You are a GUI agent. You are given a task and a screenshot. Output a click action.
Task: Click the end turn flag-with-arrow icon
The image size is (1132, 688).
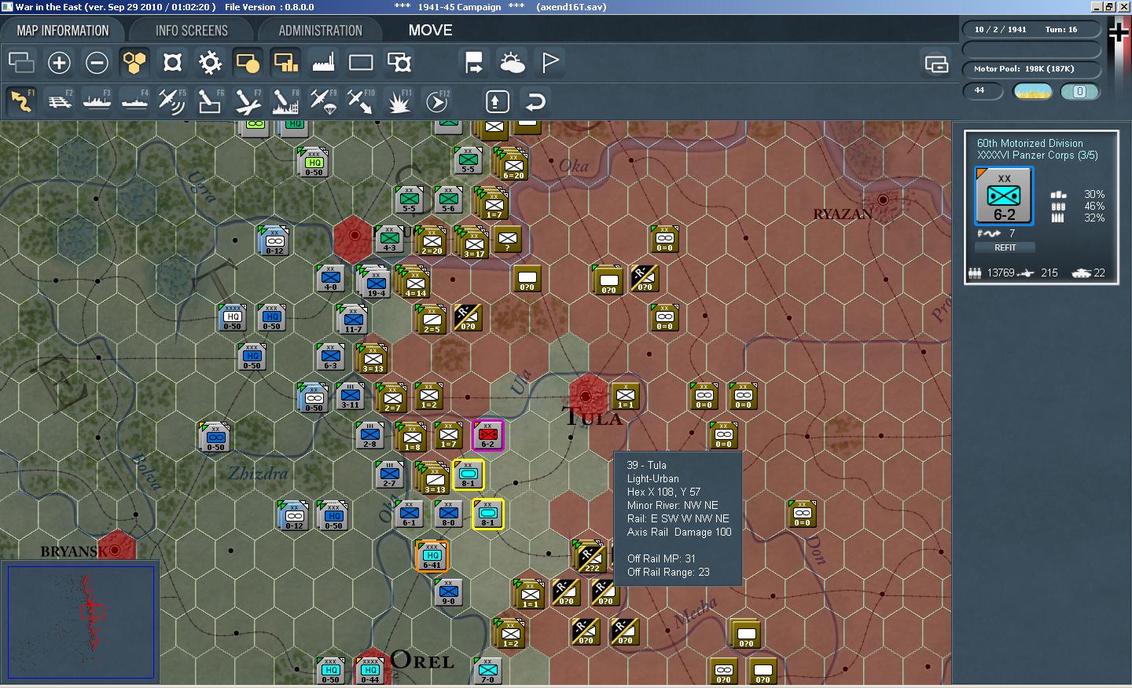tap(474, 62)
